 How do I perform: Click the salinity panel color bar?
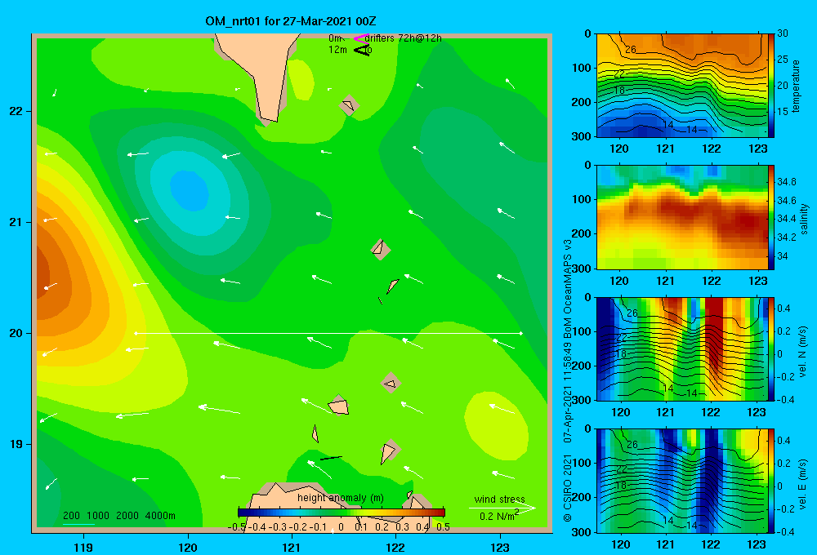(771, 218)
